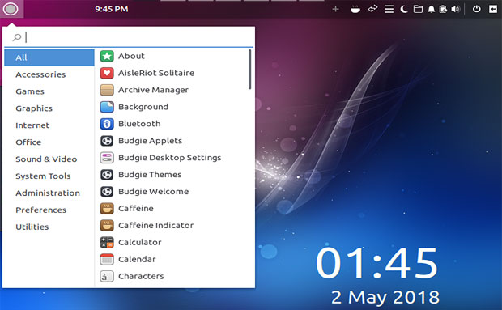Click the Archive Manager box icon

tap(107, 90)
